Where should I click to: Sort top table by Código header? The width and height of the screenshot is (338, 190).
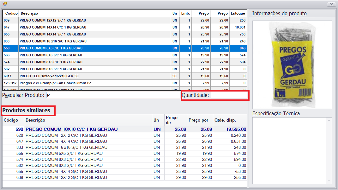[x=10, y=13]
